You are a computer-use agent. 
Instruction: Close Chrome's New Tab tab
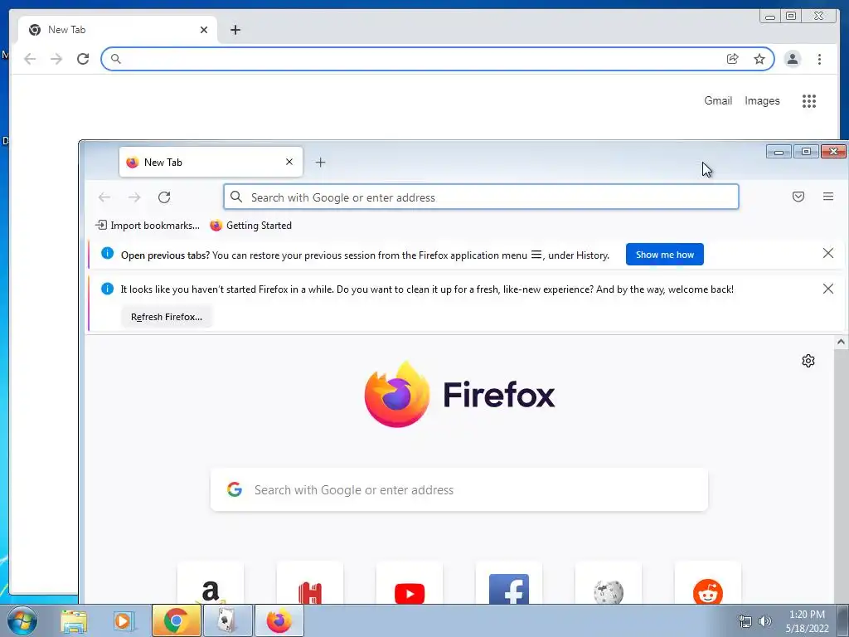(x=204, y=30)
